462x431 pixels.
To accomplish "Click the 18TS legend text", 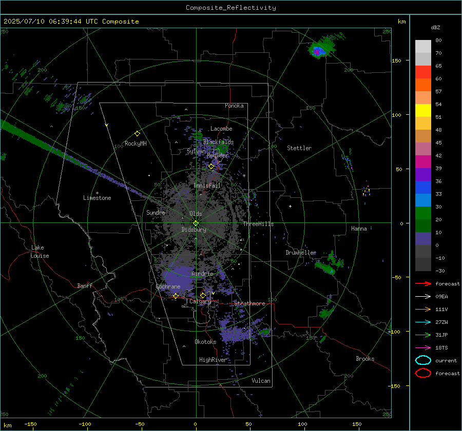I will pos(441,348).
